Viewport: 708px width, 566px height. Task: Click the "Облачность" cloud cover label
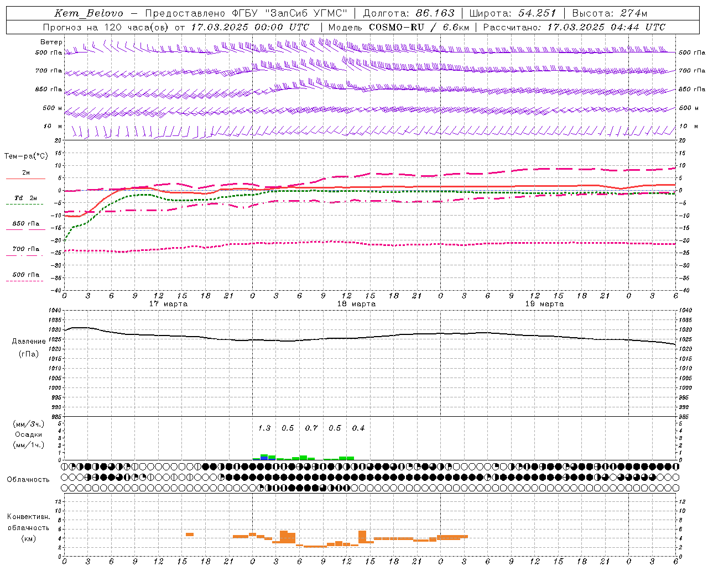(28, 480)
